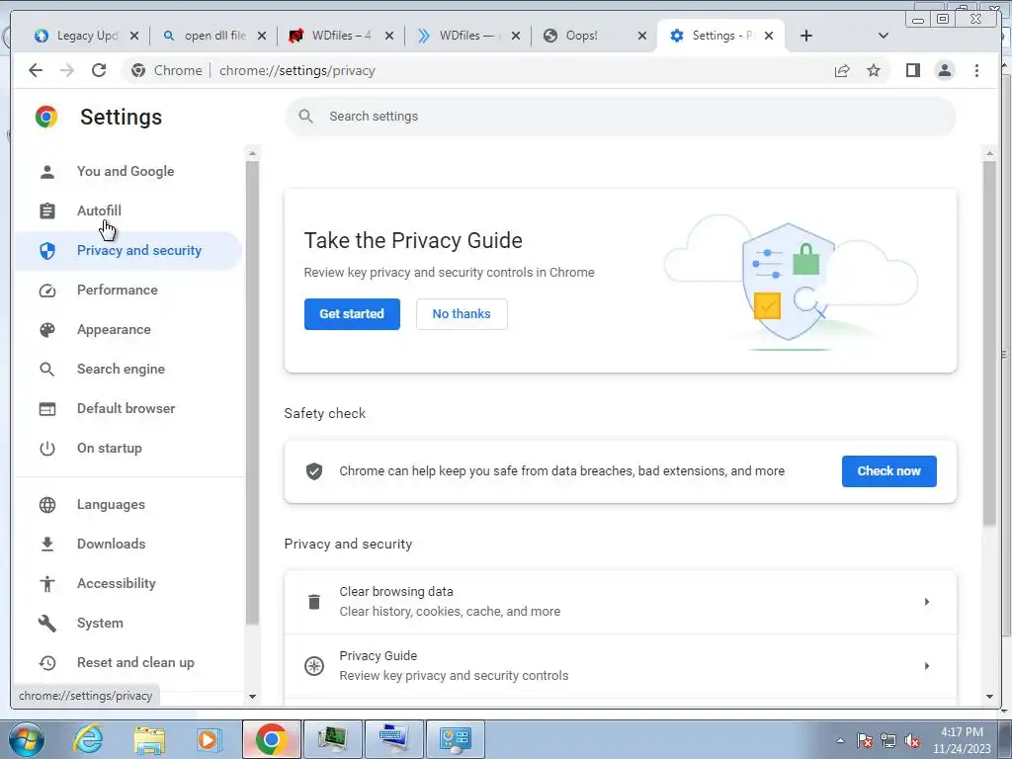Click the back navigation arrow

[x=36, y=70]
